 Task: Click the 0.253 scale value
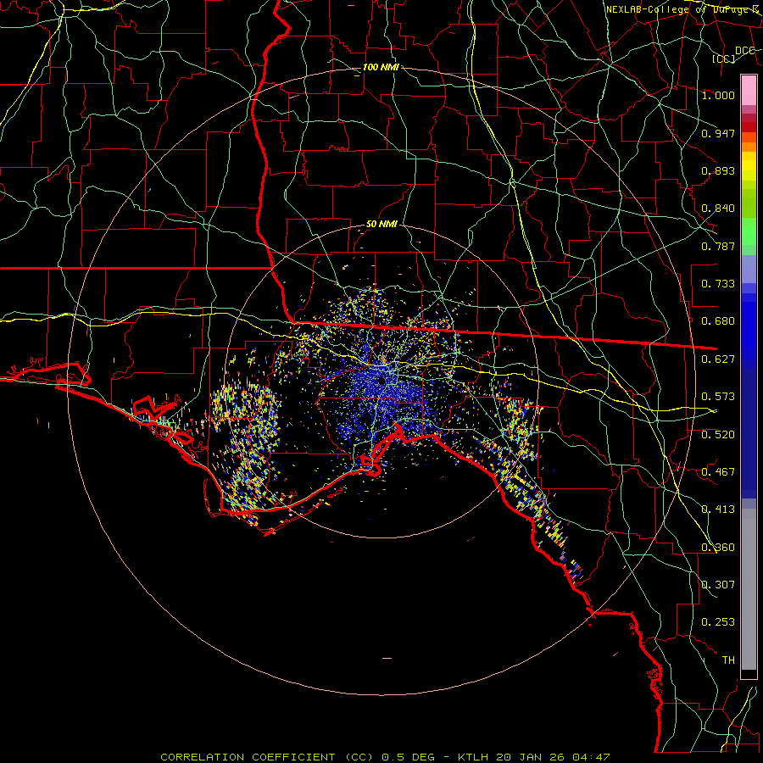click(718, 622)
